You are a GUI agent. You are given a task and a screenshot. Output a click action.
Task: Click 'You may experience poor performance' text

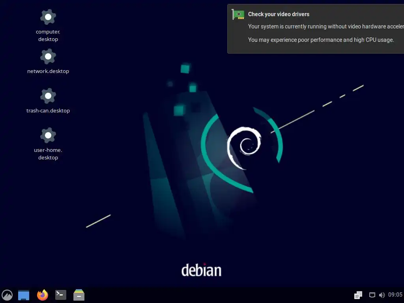(x=321, y=40)
